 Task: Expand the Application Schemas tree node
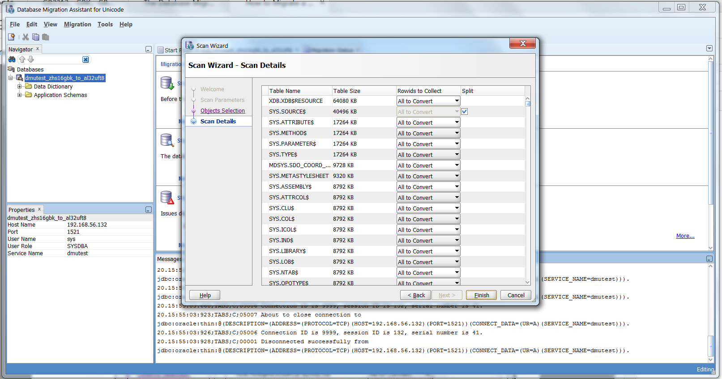(19, 95)
